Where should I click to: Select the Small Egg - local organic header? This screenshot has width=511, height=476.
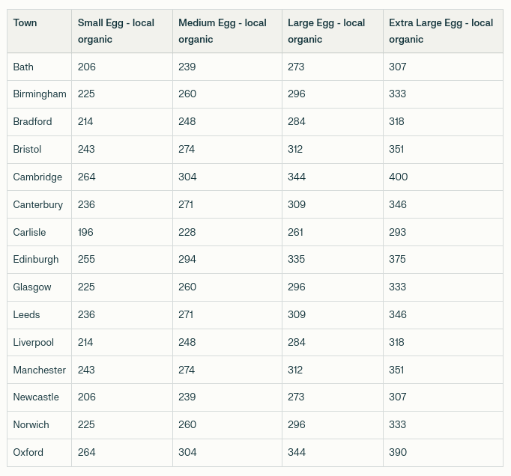[x=116, y=31]
